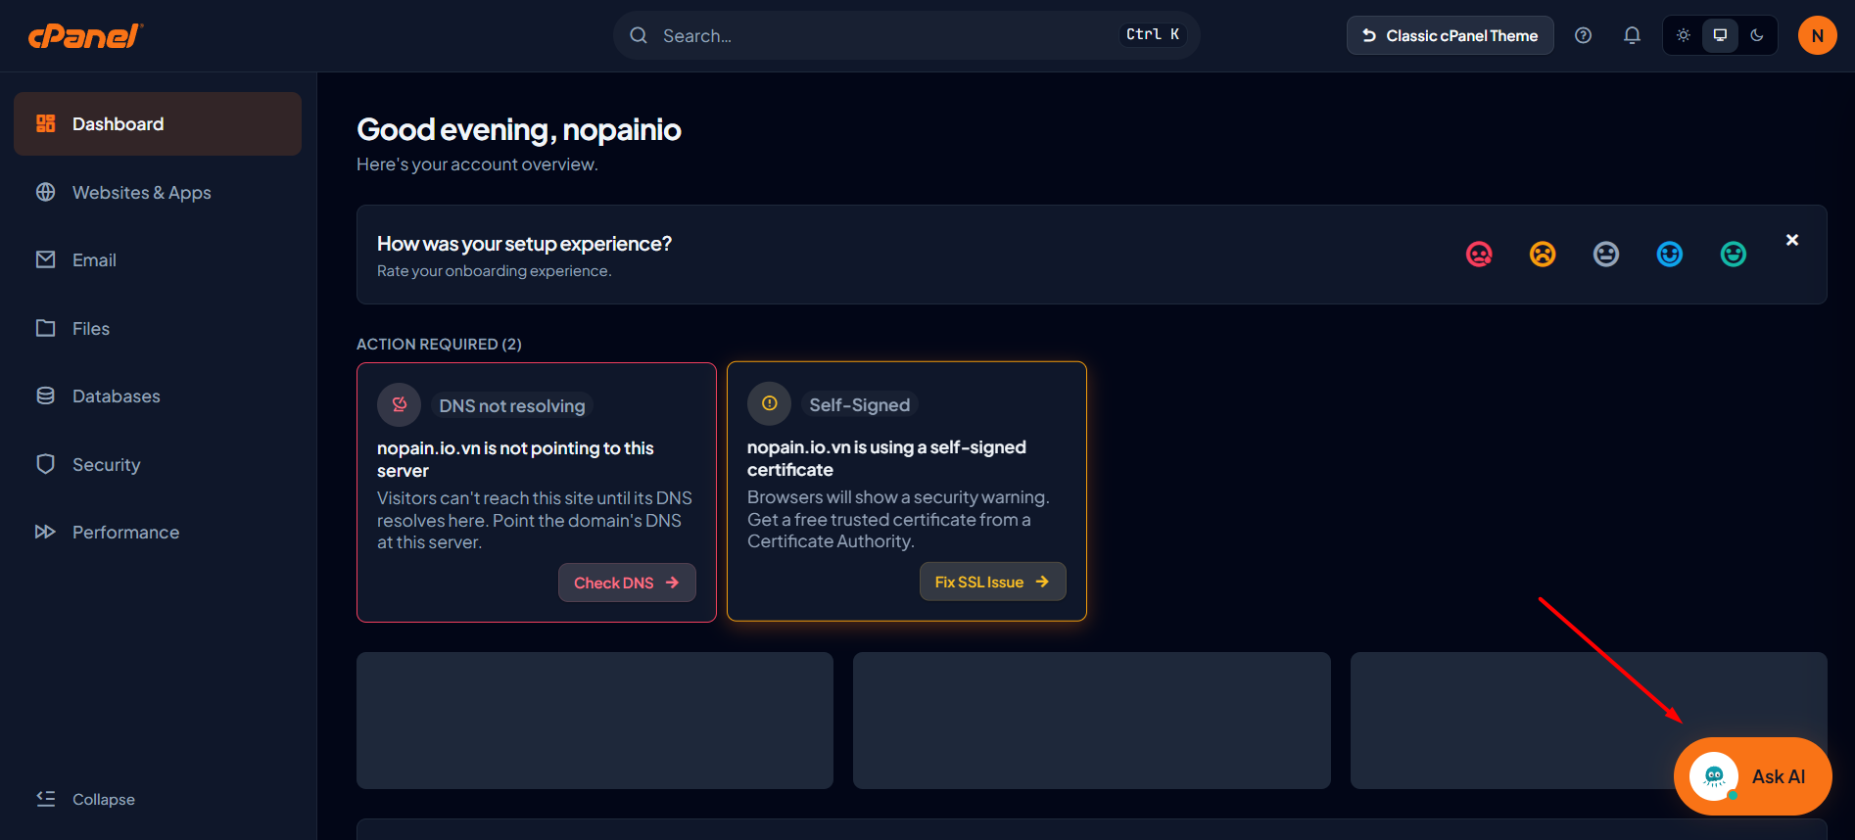Click the Security shield icon
This screenshot has width=1855, height=840.
coord(46,464)
